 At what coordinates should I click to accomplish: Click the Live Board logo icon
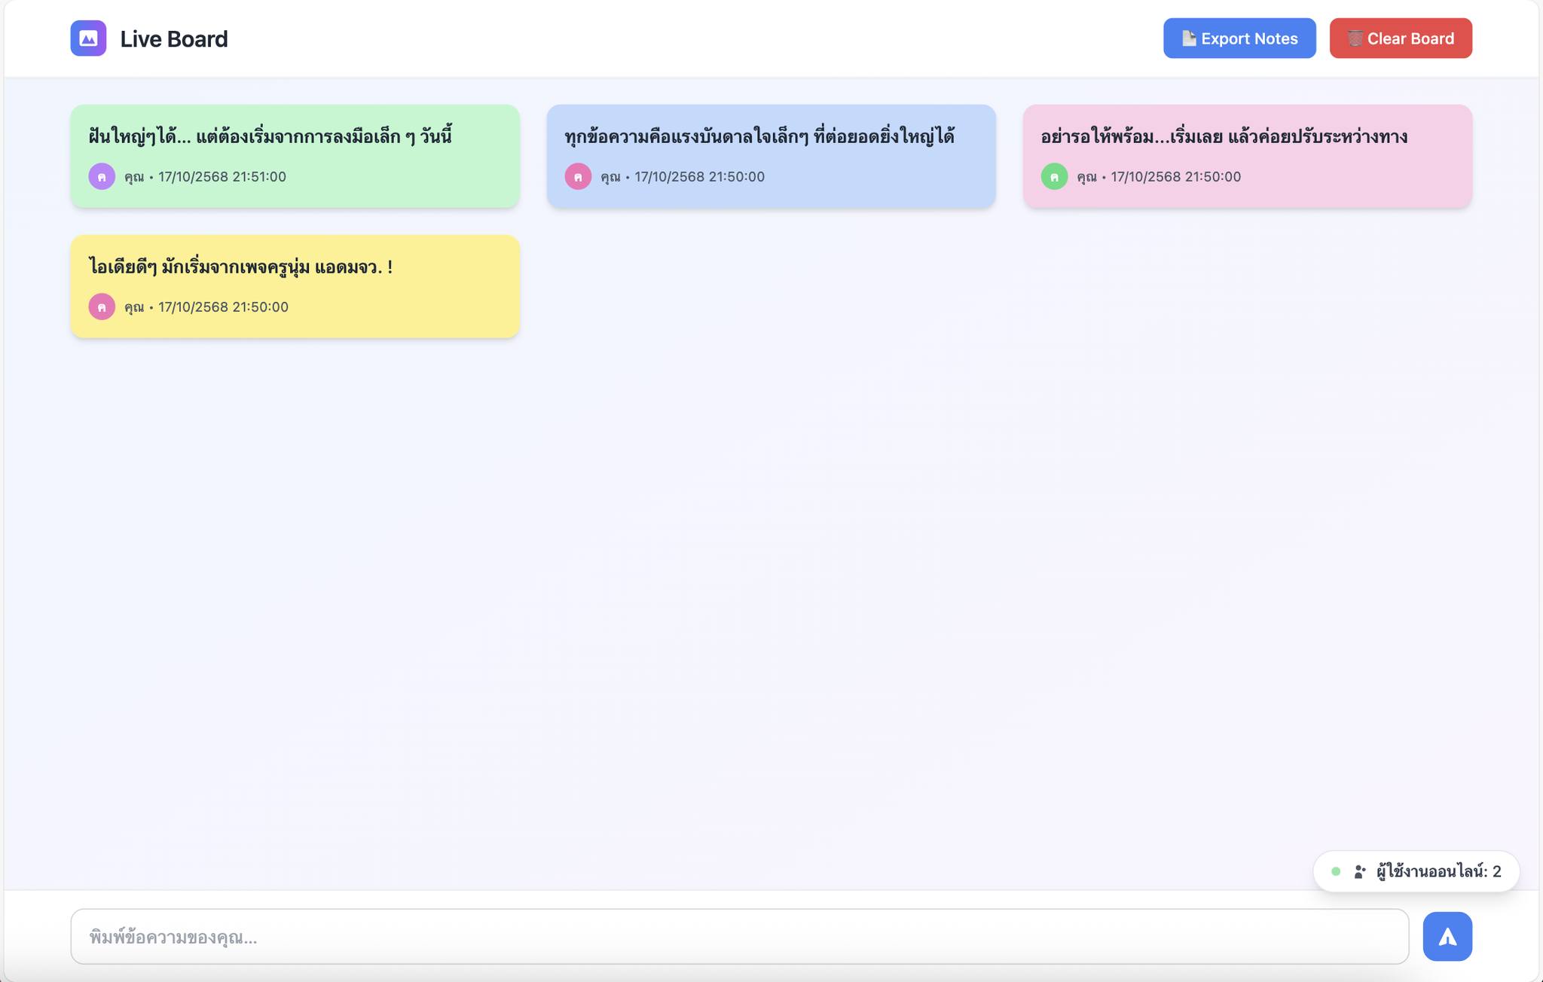pos(88,38)
